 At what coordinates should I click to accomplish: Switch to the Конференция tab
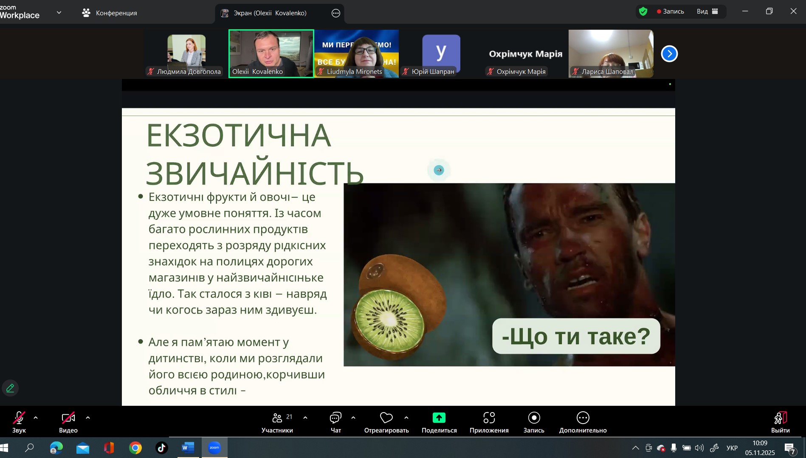[110, 13]
